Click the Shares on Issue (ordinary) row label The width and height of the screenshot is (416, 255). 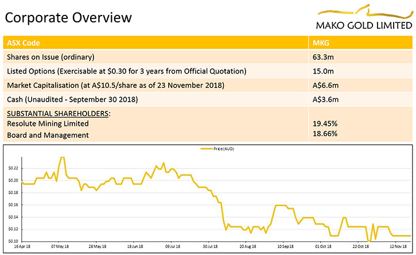(x=50, y=57)
